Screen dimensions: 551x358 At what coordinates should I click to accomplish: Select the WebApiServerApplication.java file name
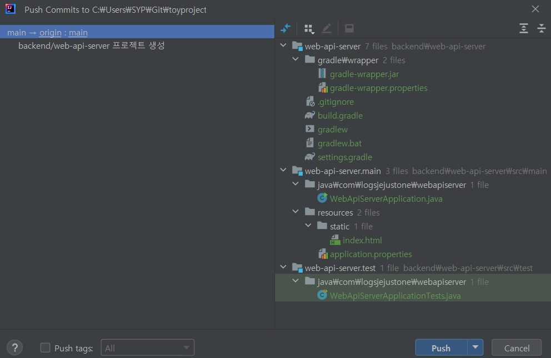click(x=386, y=199)
